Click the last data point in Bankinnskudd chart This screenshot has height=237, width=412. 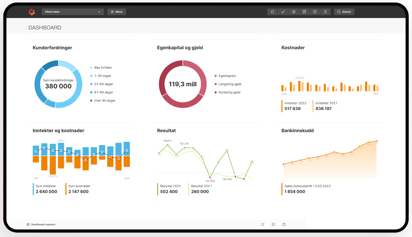[377, 141]
